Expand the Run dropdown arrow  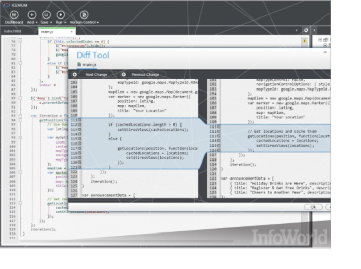point(65,22)
